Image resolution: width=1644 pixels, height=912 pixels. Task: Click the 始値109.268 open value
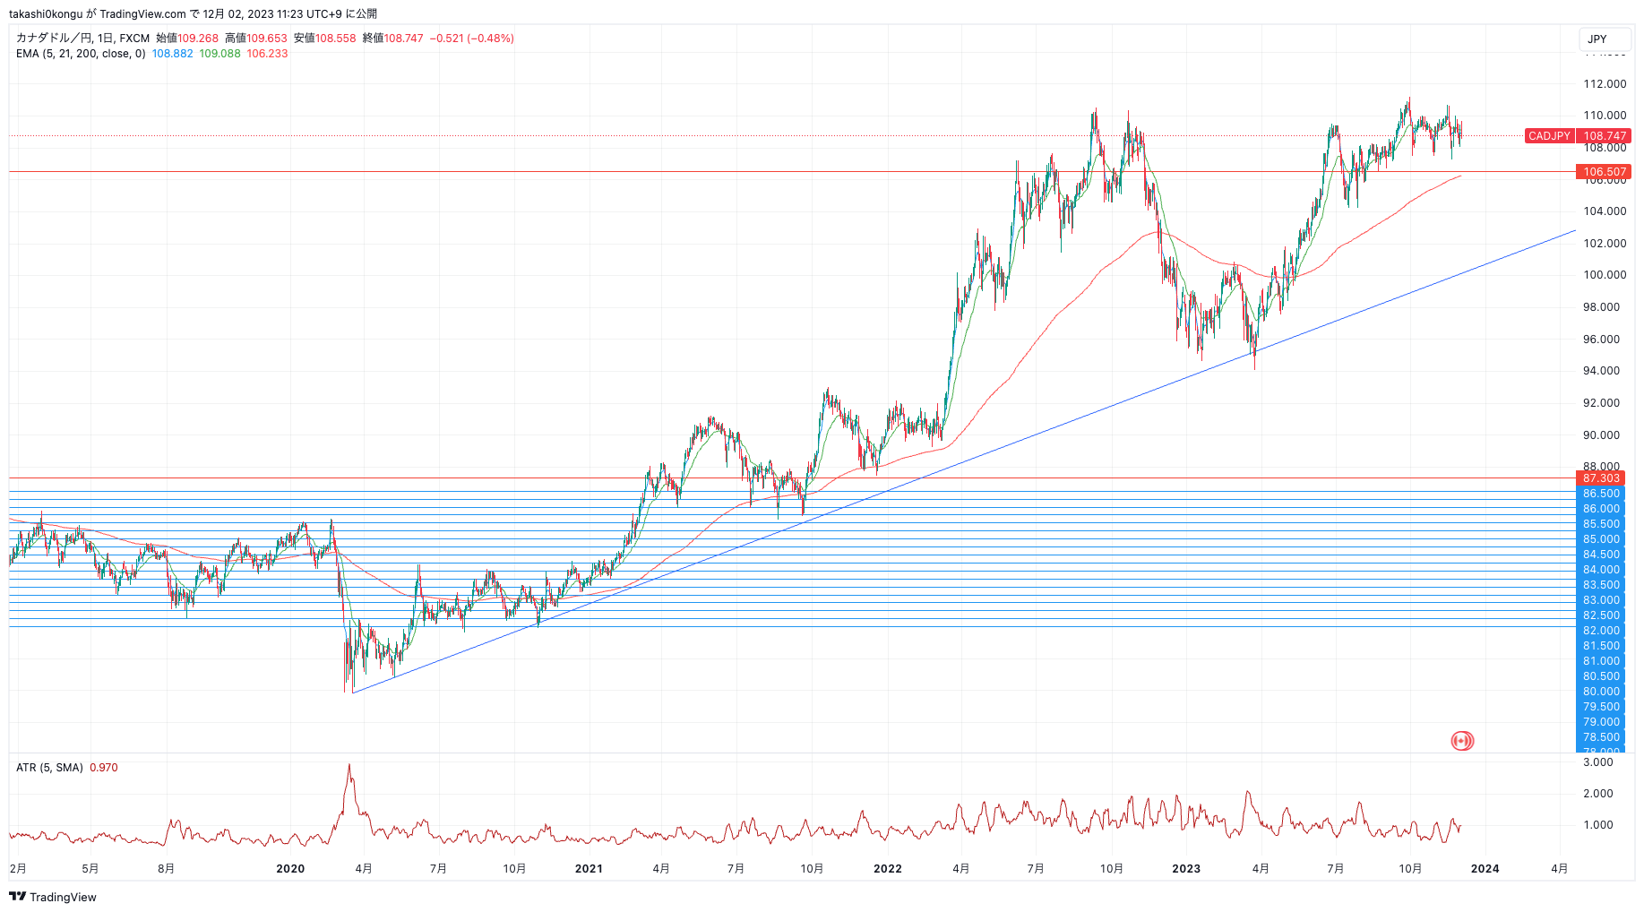[x=187, y=39]
